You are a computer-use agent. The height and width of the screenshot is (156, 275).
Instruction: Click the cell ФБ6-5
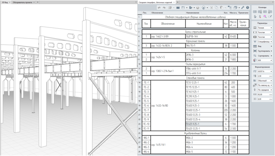click(205, 152)
